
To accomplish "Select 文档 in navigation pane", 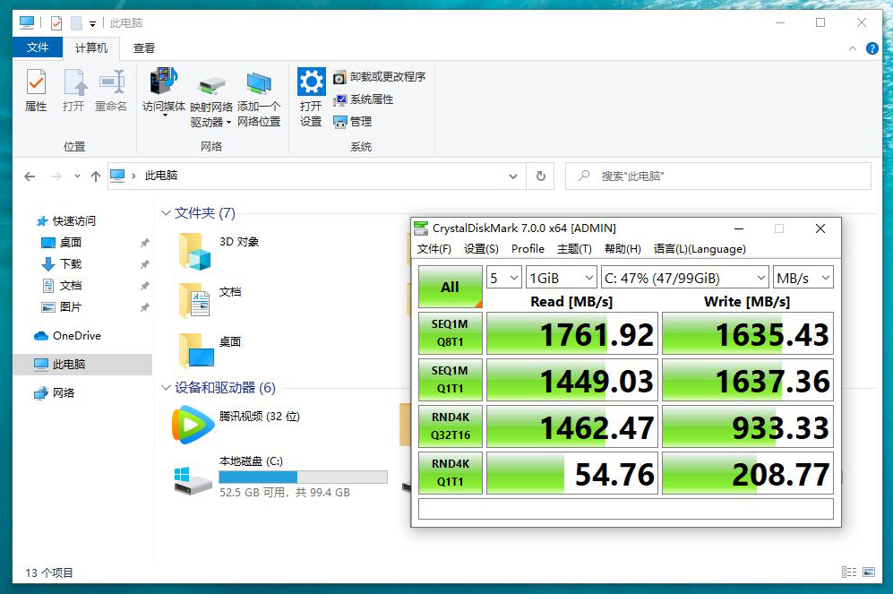I will point(71,285).
